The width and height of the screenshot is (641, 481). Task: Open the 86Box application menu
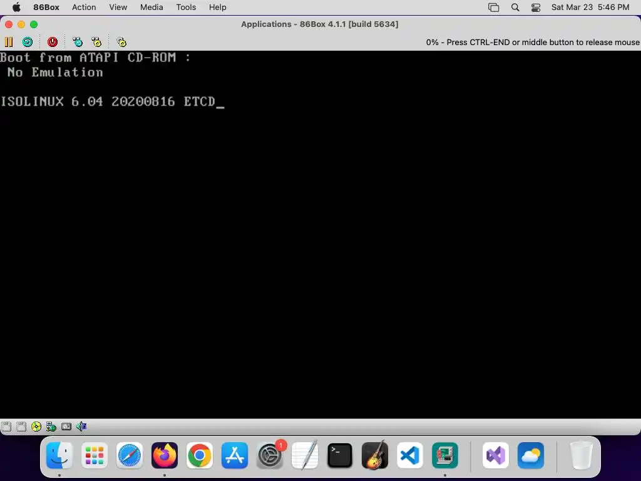tap(46, 8)
